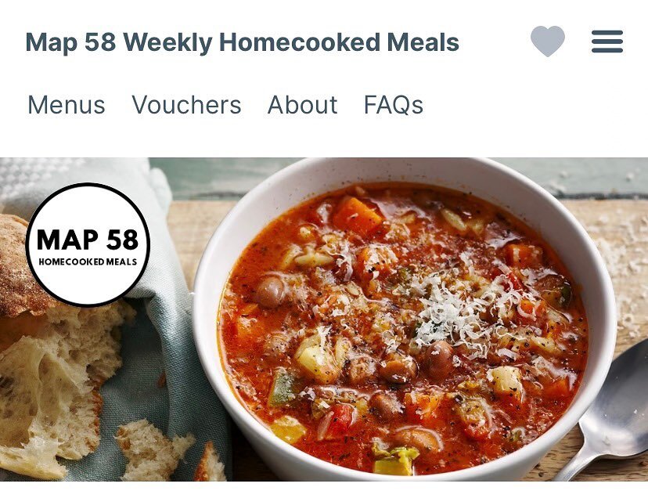Click the round MAP 58 logo badge

pyautogui.click(x=88, y=245)
